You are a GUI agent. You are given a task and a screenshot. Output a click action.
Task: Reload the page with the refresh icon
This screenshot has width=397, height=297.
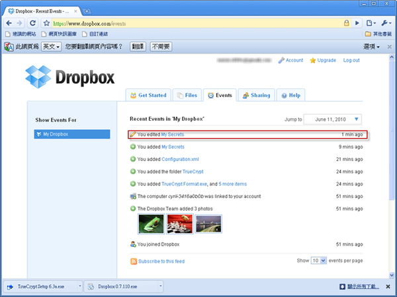[x=32, y=23]
